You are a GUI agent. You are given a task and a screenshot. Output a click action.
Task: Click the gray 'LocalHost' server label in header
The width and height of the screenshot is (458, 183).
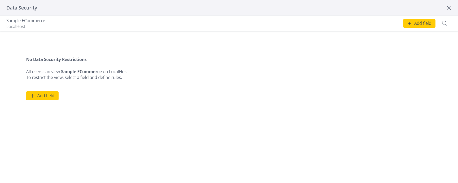[x=16, y=26]
